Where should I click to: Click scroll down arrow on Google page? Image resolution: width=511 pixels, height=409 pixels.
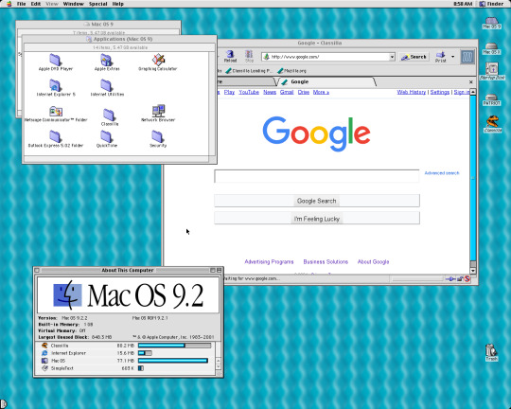(473, 271)
